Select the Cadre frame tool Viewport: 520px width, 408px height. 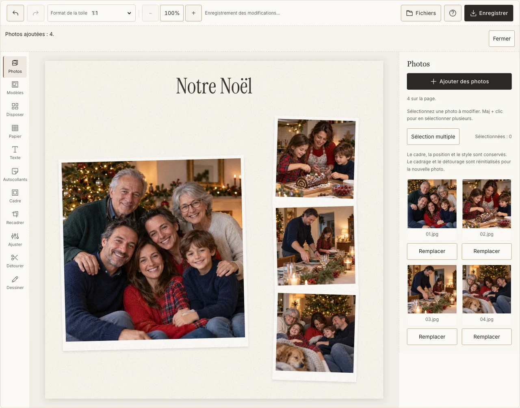15,196
